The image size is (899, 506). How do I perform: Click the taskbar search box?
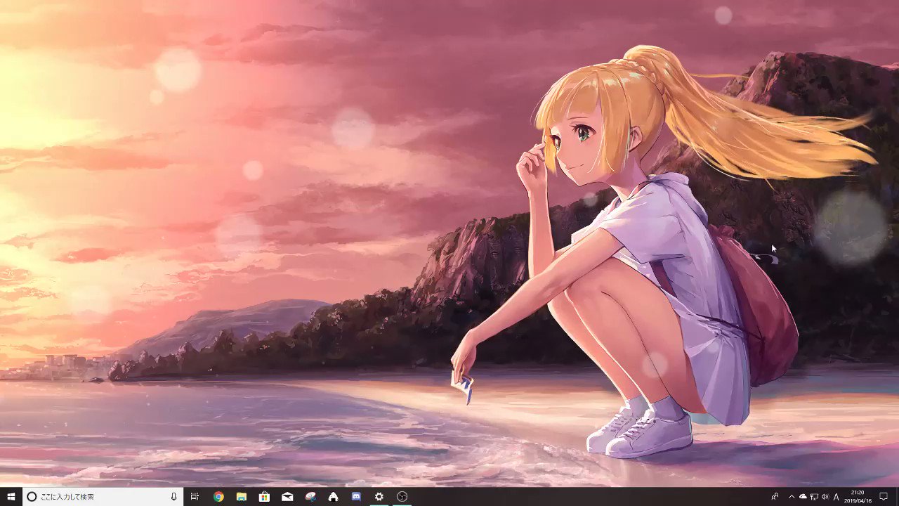click(x=103, y=496)
